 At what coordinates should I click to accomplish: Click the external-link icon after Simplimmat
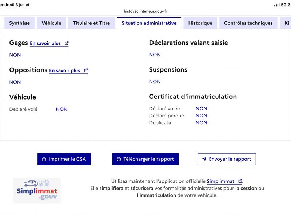tap(240, 181)
